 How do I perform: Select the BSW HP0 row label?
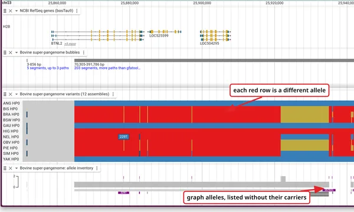tap(12, 120)
